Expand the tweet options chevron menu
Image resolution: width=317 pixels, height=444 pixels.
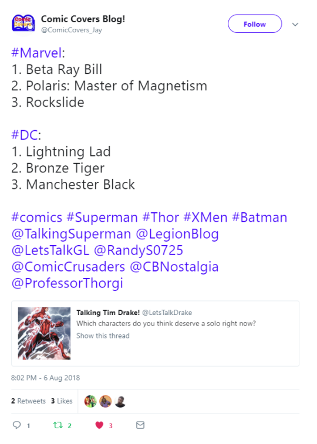tap(295, 25)
